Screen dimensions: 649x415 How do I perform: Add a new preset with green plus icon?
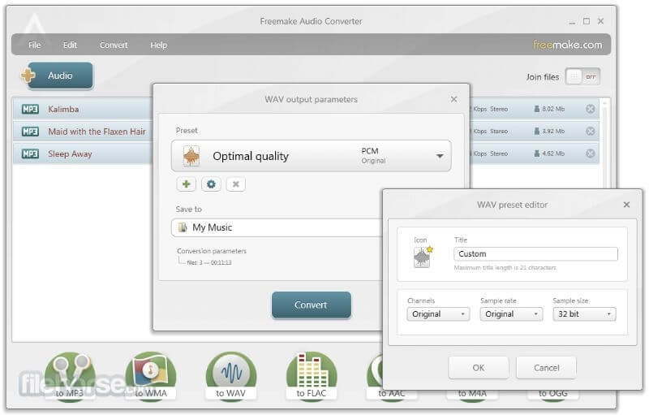click(x=187, y=184)
